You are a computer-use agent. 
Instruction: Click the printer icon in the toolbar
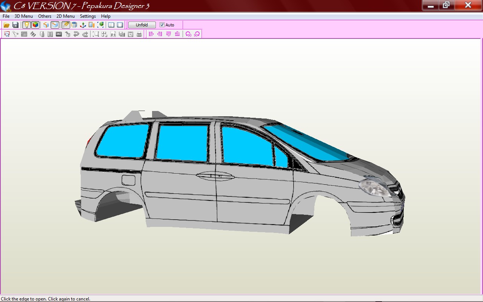coord(139,34)
